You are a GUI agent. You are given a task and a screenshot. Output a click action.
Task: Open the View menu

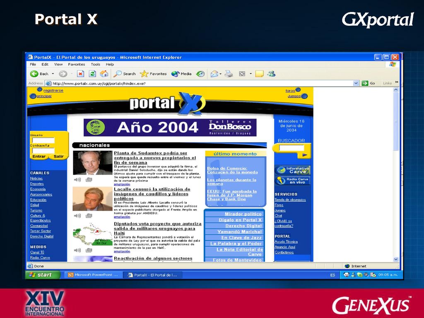tap(58, 64)
